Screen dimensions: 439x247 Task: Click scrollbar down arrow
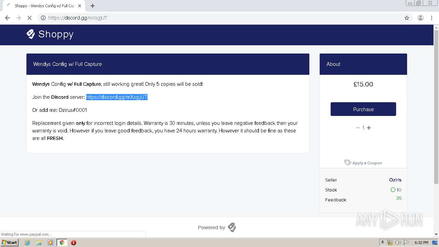pyautogui.click(x=436, y=234)
